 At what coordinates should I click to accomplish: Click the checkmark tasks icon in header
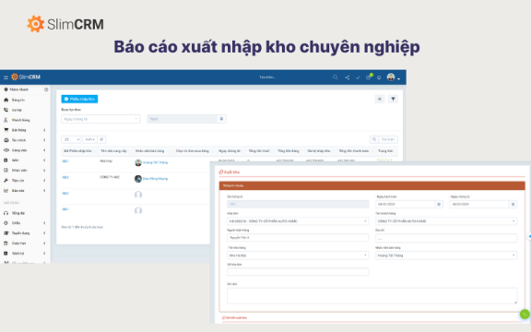point(358,77)
